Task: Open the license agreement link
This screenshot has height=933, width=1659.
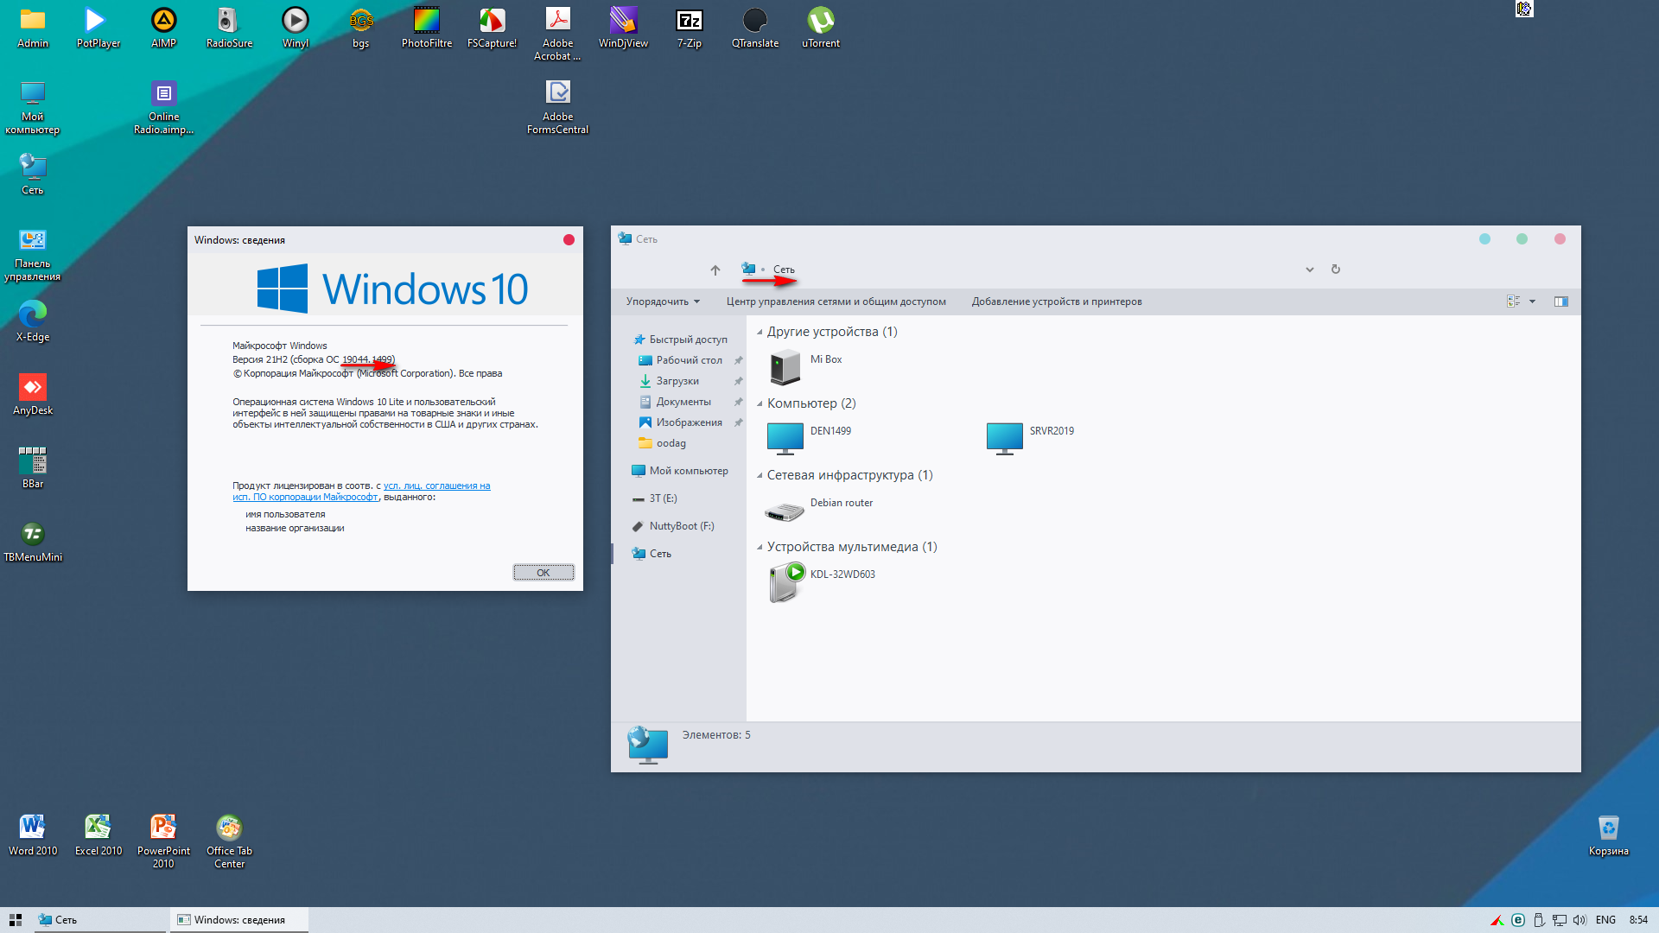Action: coord(436,486)
